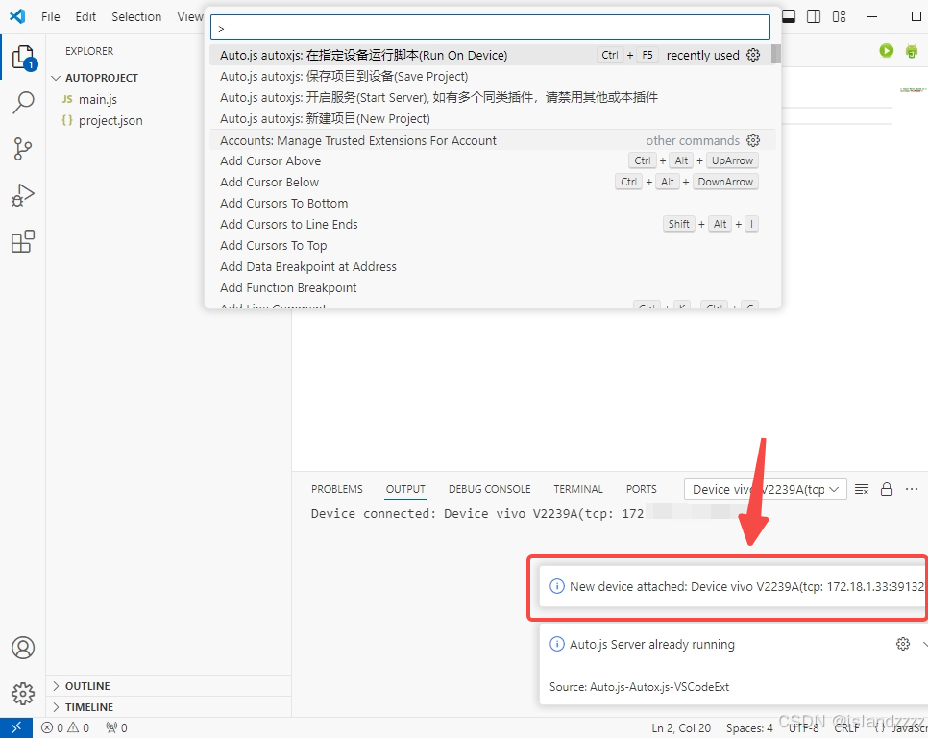The height and width of the screenshot is (738, 928).
Task: Click the Spaces: 4 indentation status
Action: pos(749,728)
